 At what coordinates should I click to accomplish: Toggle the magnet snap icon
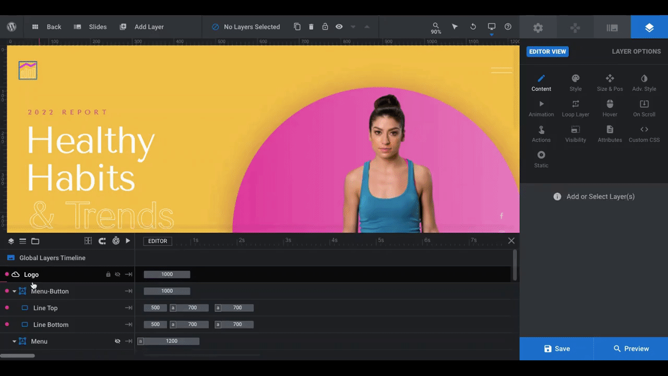click(x=102, y=241)
